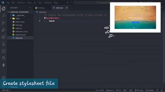Open the MongoDB leaf icon
The width and height of the screenshot is (165, 92).
3,65
